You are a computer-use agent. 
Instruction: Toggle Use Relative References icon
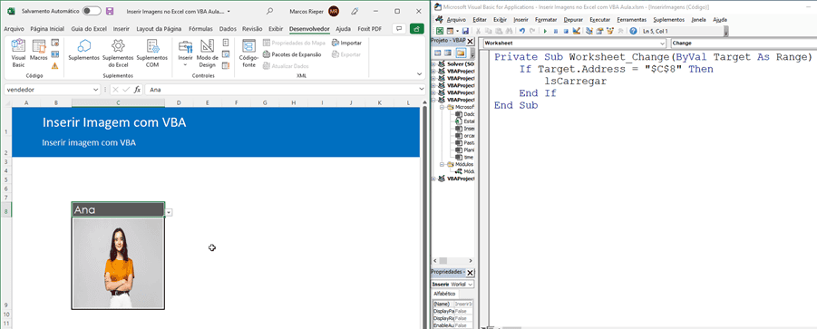point(54,54)
